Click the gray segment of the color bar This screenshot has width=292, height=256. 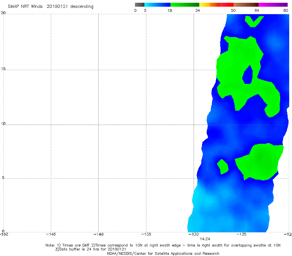139,5
